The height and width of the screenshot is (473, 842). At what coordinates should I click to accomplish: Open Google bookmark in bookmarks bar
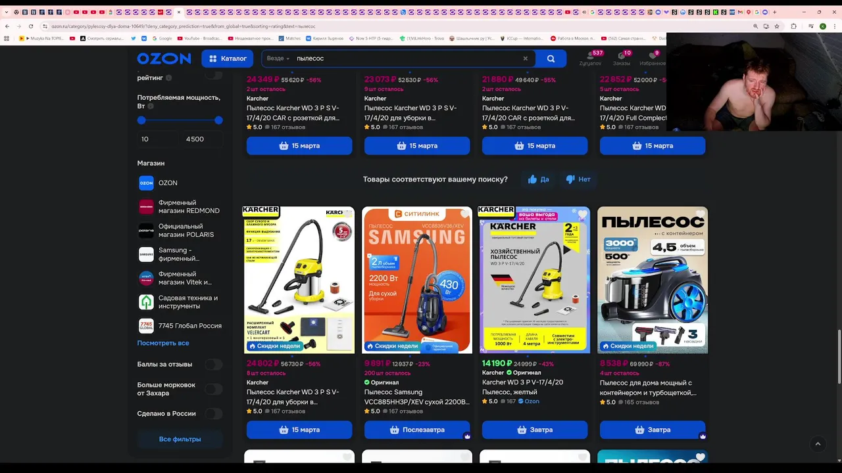click(x=162, y=38)
